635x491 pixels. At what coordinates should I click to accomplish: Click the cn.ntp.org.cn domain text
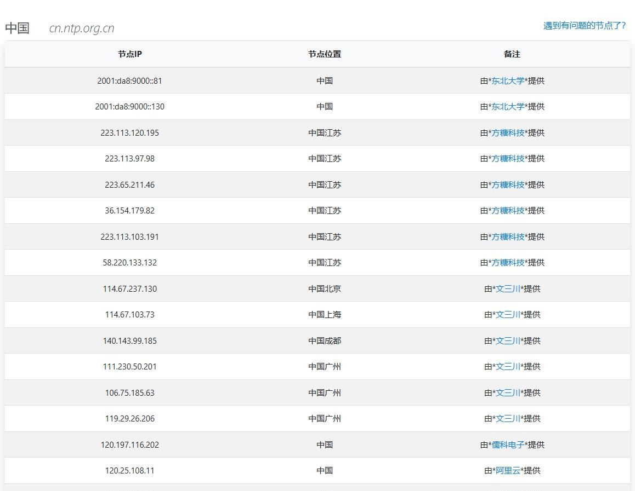coord(81,28)
